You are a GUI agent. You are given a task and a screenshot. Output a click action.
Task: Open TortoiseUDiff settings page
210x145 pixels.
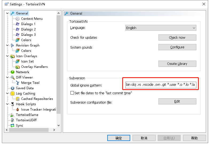tap(26, 120)
